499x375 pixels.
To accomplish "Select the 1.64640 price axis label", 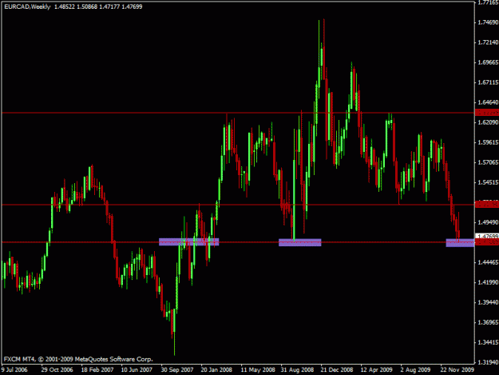I will click(x=488, y=102).
